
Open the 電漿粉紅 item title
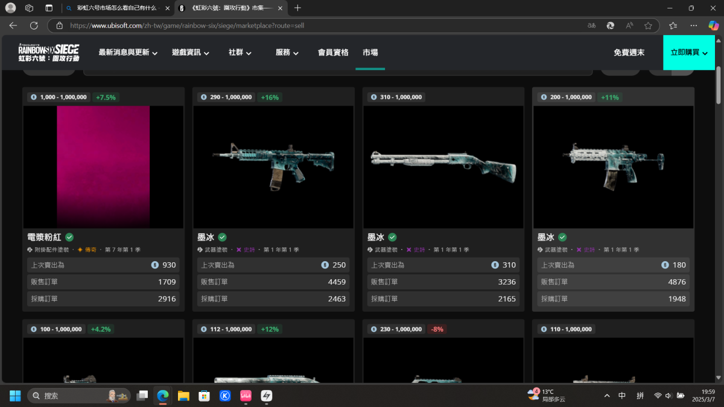(x=45, y=237)
